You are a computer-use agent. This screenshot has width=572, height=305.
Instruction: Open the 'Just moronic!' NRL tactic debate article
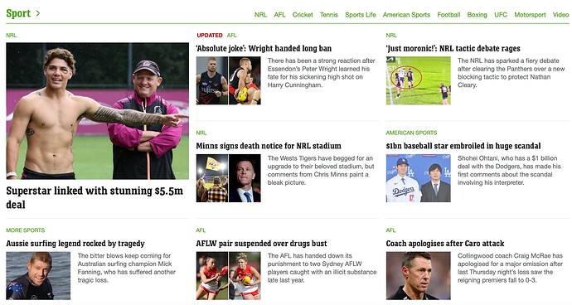coord(453,48)
